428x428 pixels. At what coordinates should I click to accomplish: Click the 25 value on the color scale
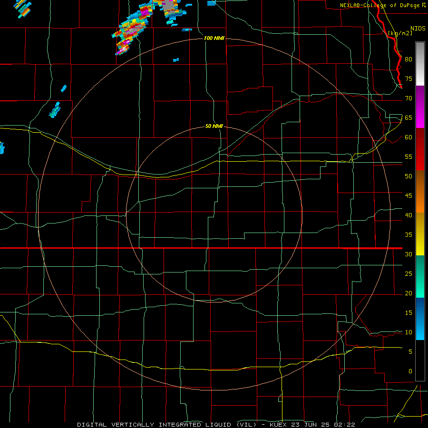coord(409,274)
